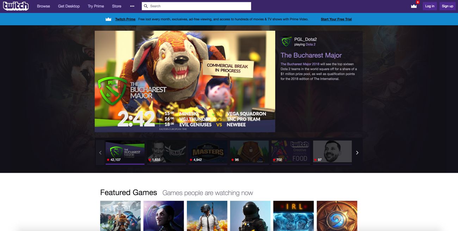The height and width of the screenshot is (231, 458).
Task: Open Get Desktop link
Action: [x=69, y=6]
